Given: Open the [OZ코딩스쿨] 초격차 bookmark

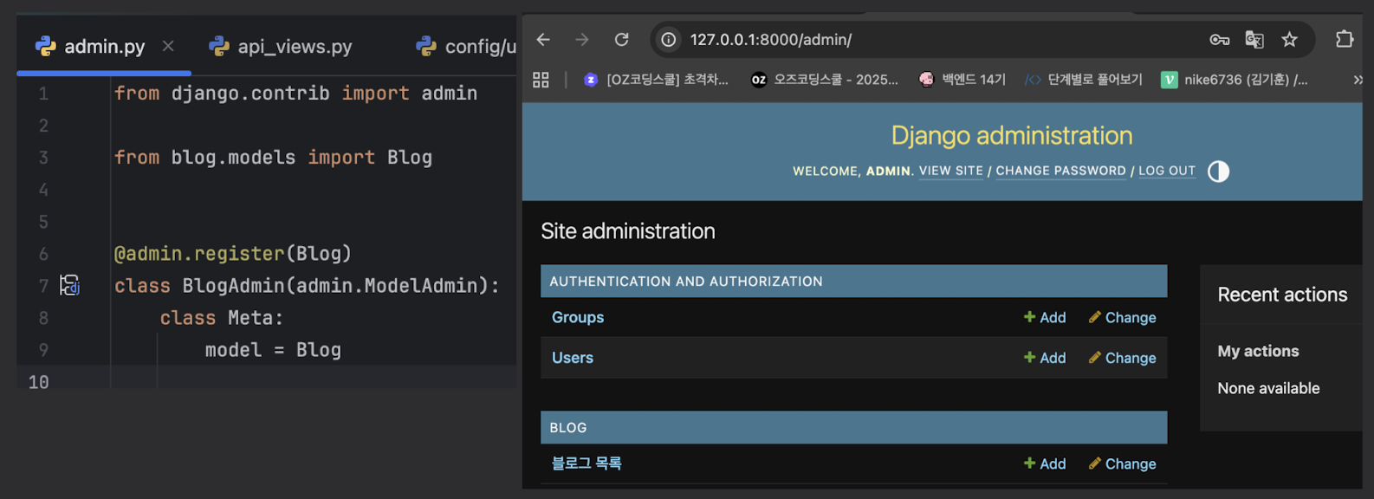Looking at the screenshot, I should 656,80.
